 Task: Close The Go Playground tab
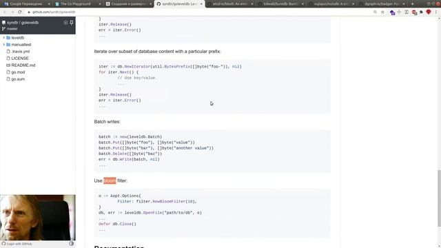100,4
